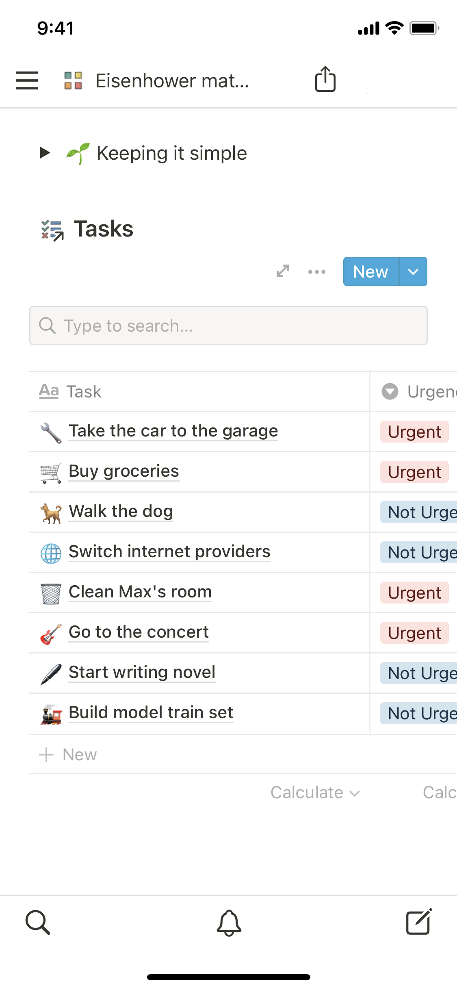
Task: Tap the compose new page icon
Action: 418,922
